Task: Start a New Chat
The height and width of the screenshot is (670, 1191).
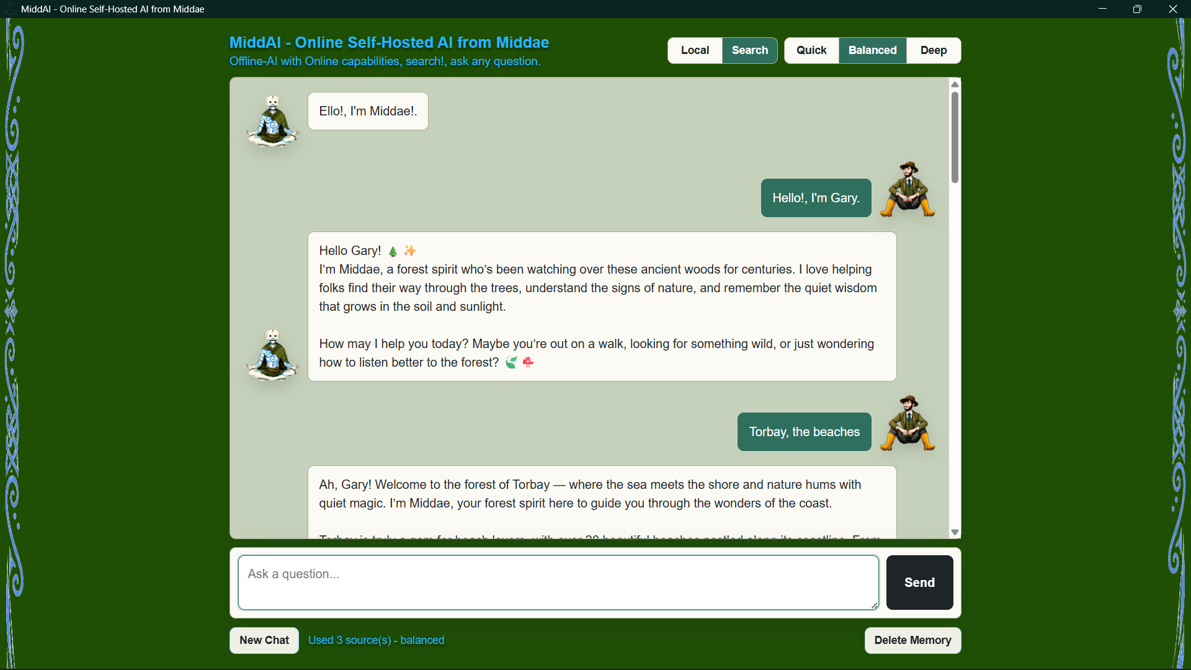Action: tap(264, 640)
